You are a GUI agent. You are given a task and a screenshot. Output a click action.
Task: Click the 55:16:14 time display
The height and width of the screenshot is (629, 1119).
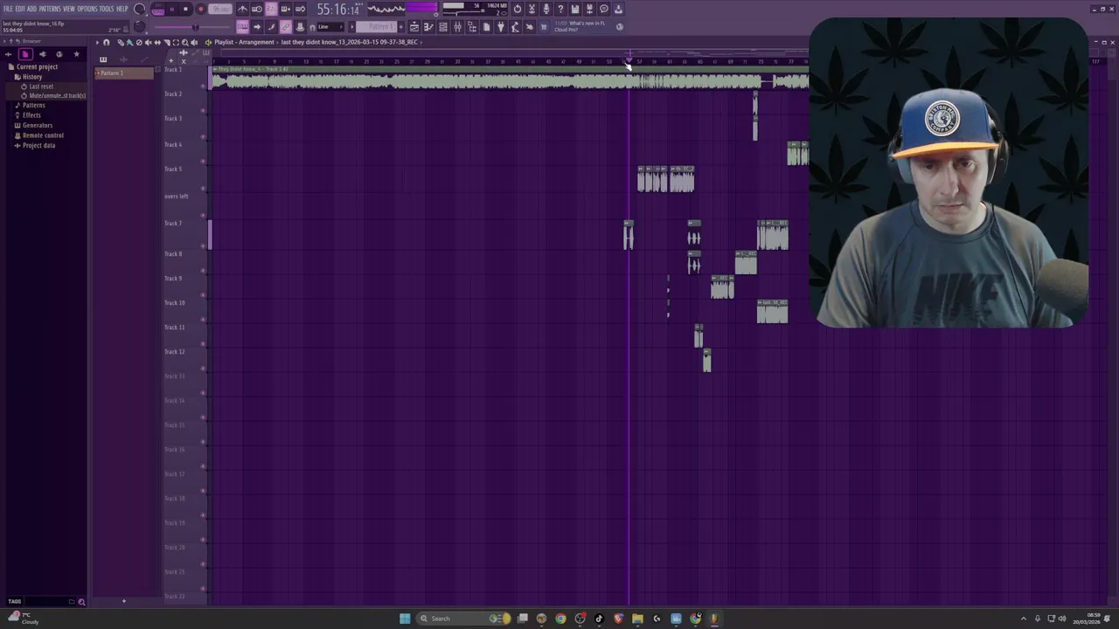(338, 10)
